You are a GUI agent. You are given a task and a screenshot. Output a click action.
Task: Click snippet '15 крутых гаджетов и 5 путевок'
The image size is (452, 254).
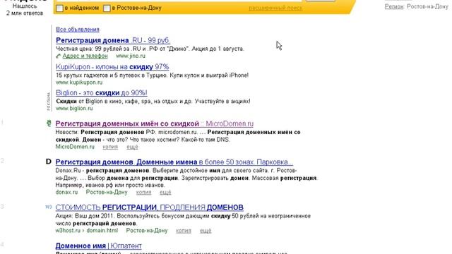153,75
